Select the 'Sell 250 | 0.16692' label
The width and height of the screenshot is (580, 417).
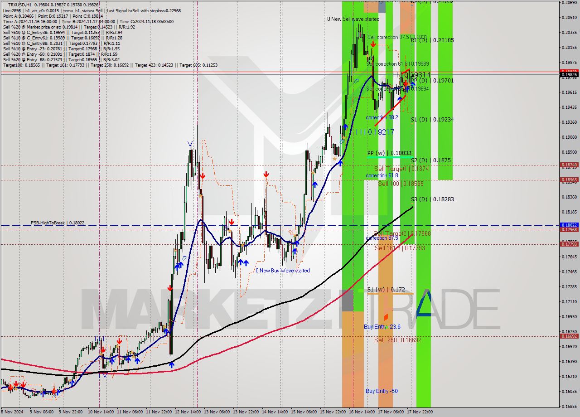pos(398,340)
